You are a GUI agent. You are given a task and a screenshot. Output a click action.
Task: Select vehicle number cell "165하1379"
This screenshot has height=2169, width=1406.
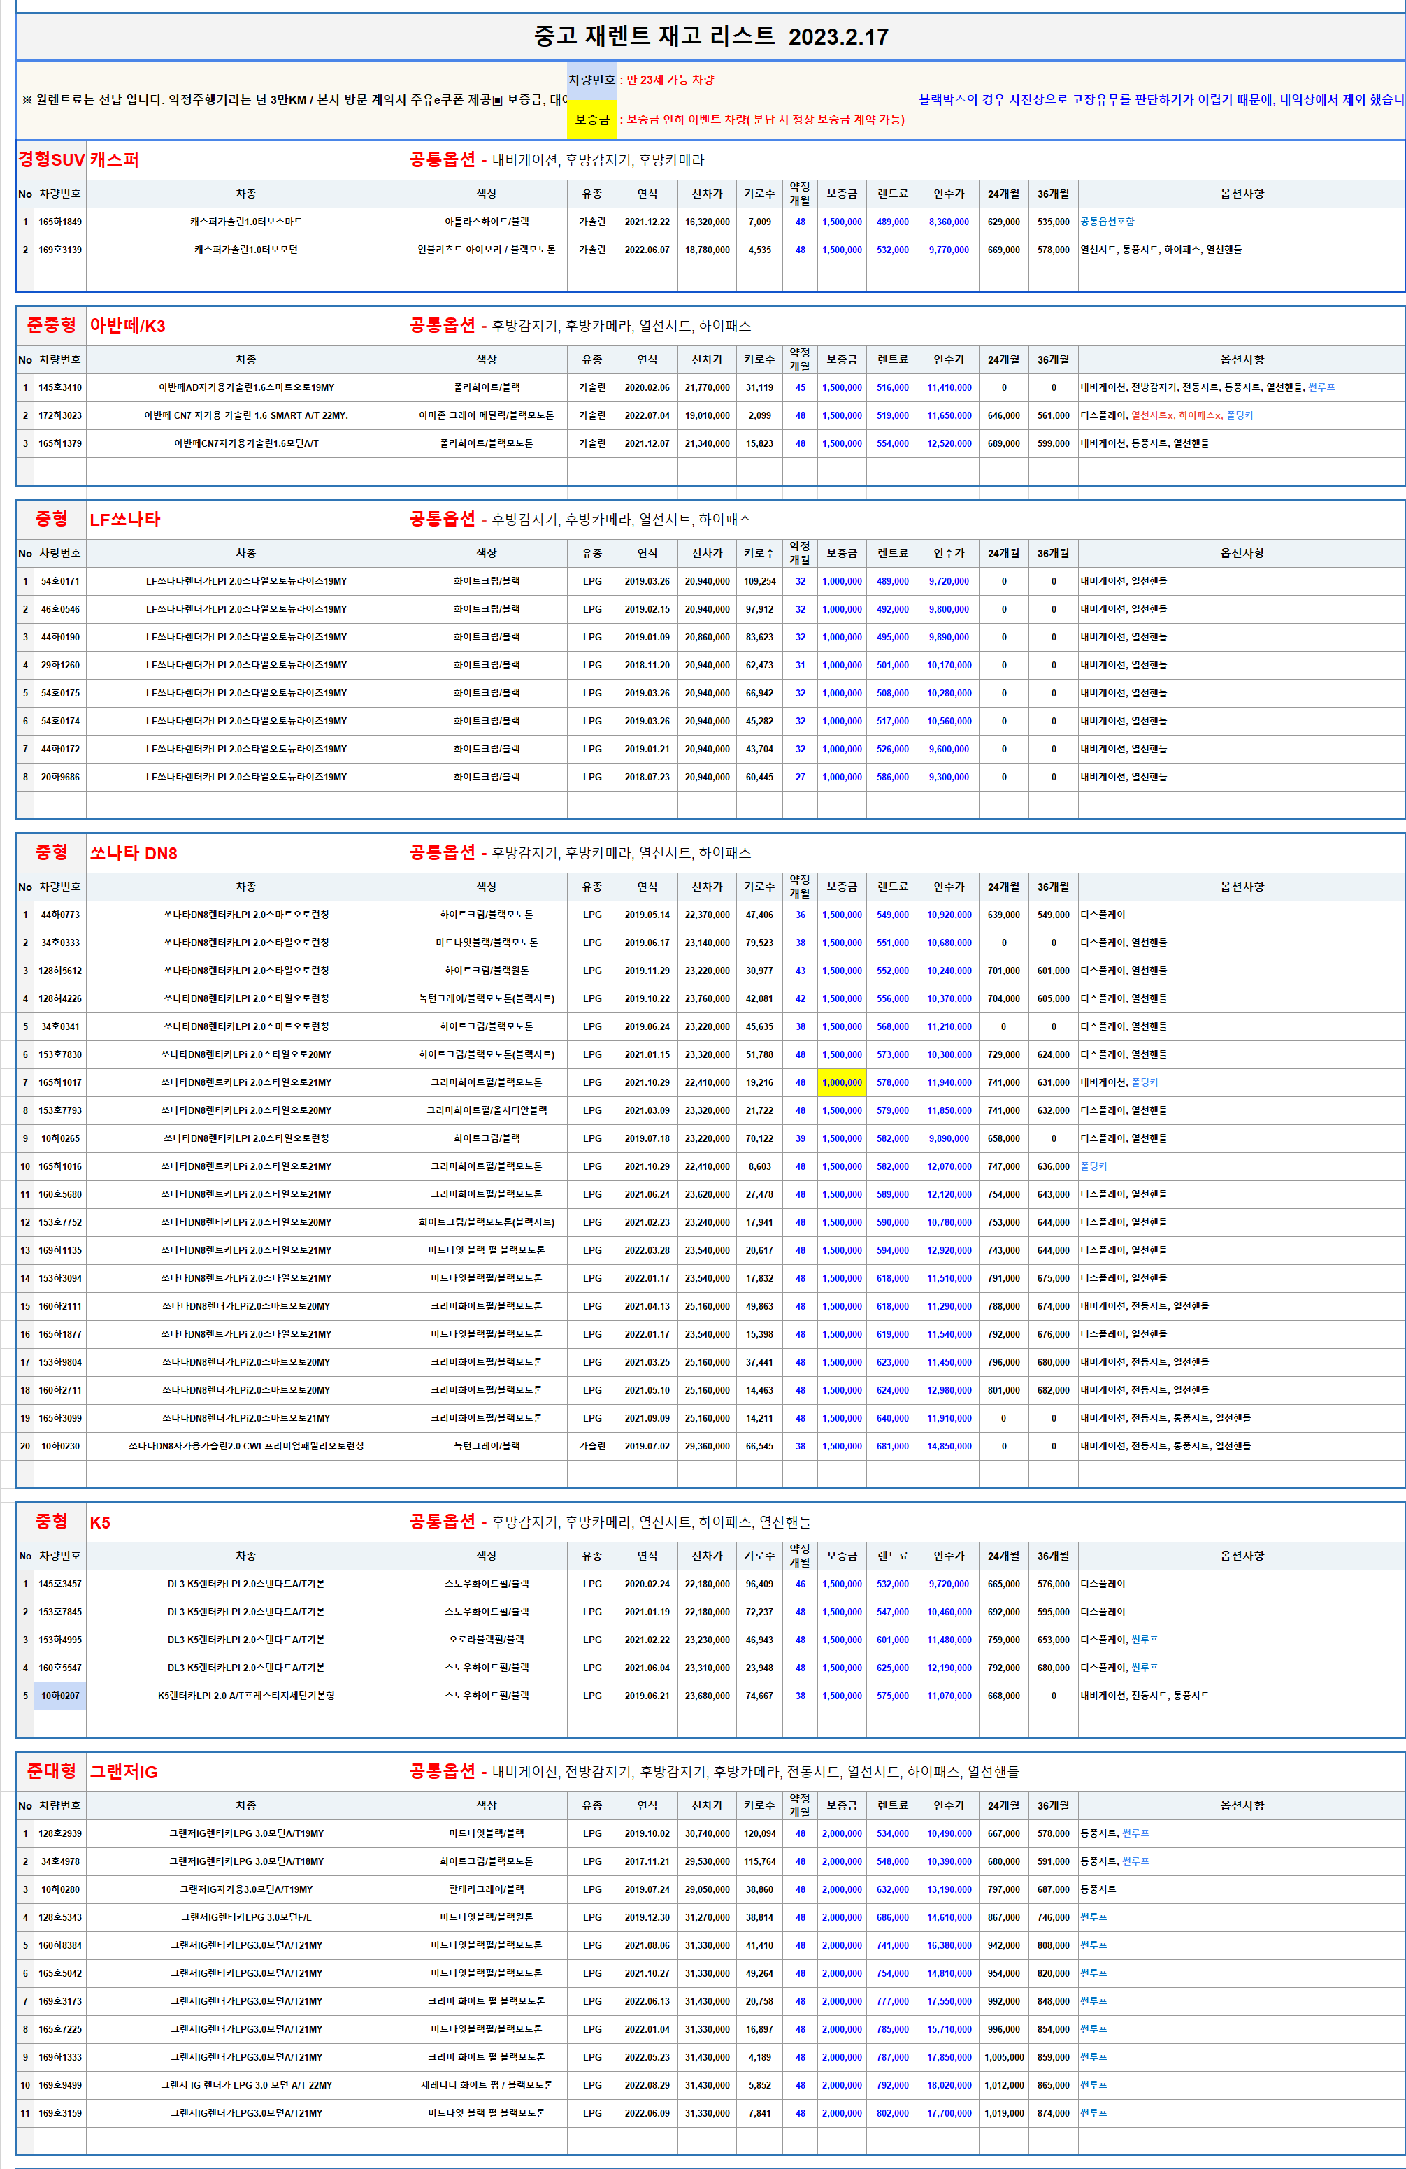coord(60,444)
